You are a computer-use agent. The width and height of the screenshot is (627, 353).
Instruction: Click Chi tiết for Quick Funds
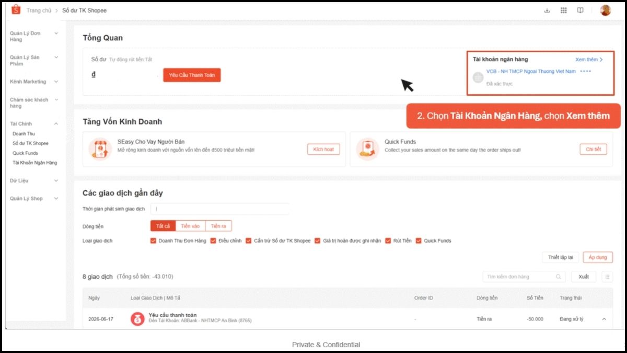click(593, 149)
